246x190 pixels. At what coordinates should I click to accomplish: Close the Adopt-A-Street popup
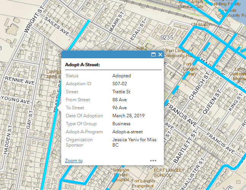(x=160, y=54)
